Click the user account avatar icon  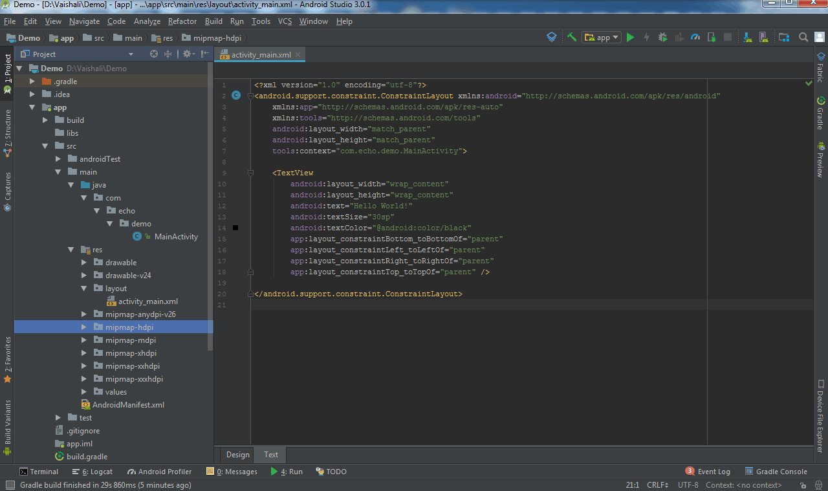point(819,38)
